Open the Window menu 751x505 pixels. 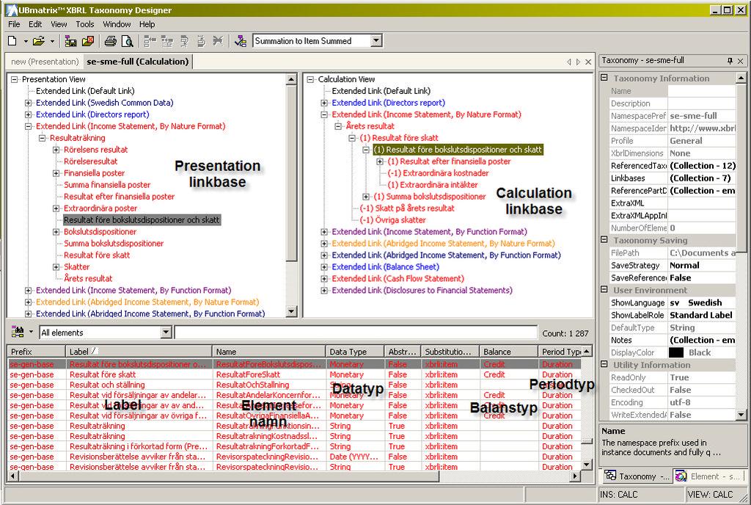(x=117, y=24)
